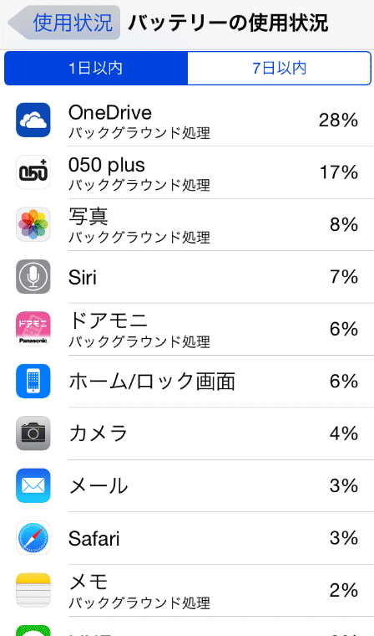Tap the Siri microphone icon
374x636 pixels.
click(x=33, y=277)
